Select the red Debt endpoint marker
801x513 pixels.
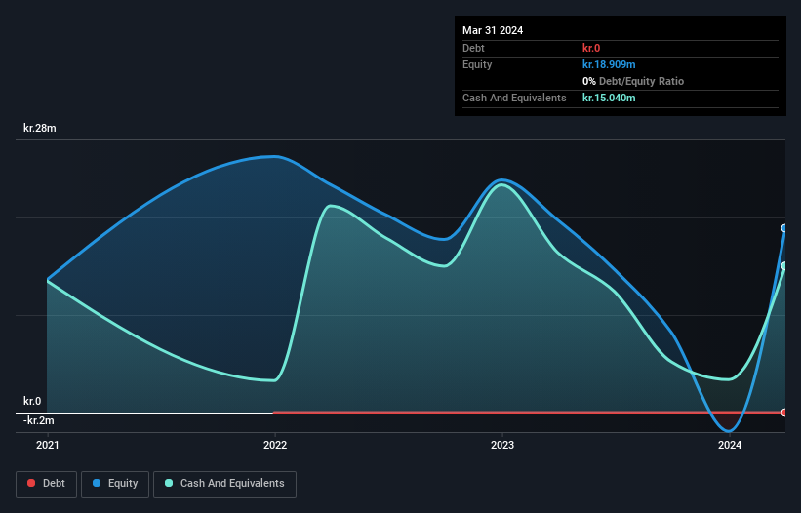click(784, 413)
